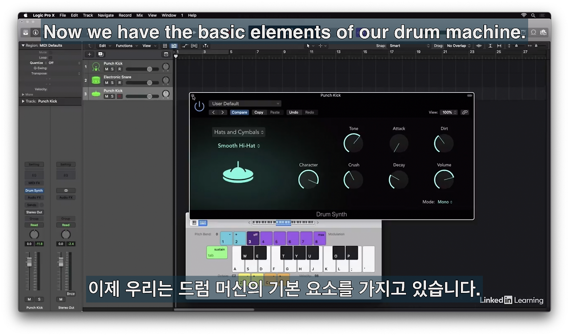Select next plugin preset arrow
Image resolution: width=569 pixels, height=336 pixels.
click(223, 112)
